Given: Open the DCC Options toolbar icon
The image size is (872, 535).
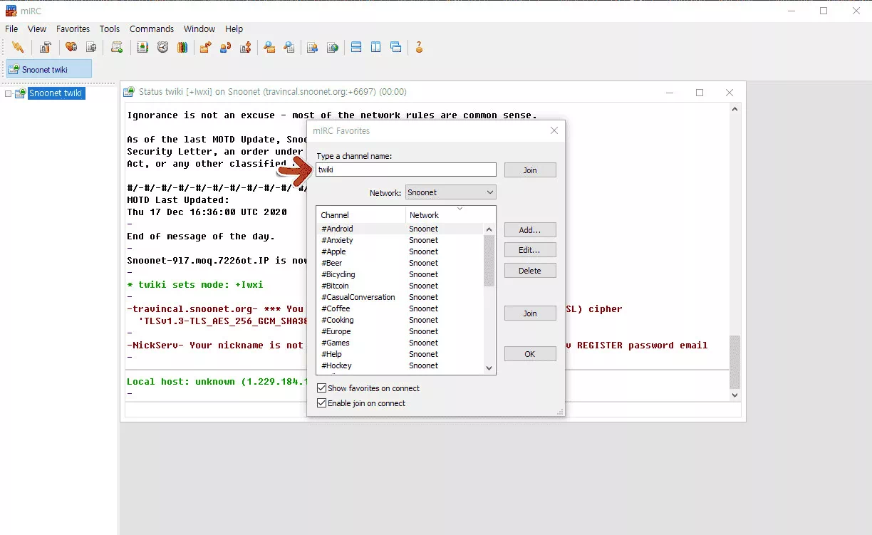Looking at the screenshot, I should (245, 48).
